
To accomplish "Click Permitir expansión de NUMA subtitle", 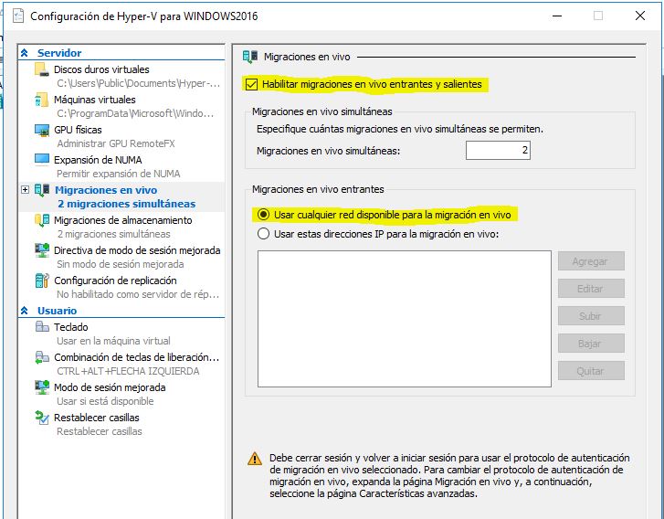I will pos(119,174).
